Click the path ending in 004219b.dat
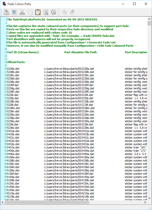 [x=69, y=197]
